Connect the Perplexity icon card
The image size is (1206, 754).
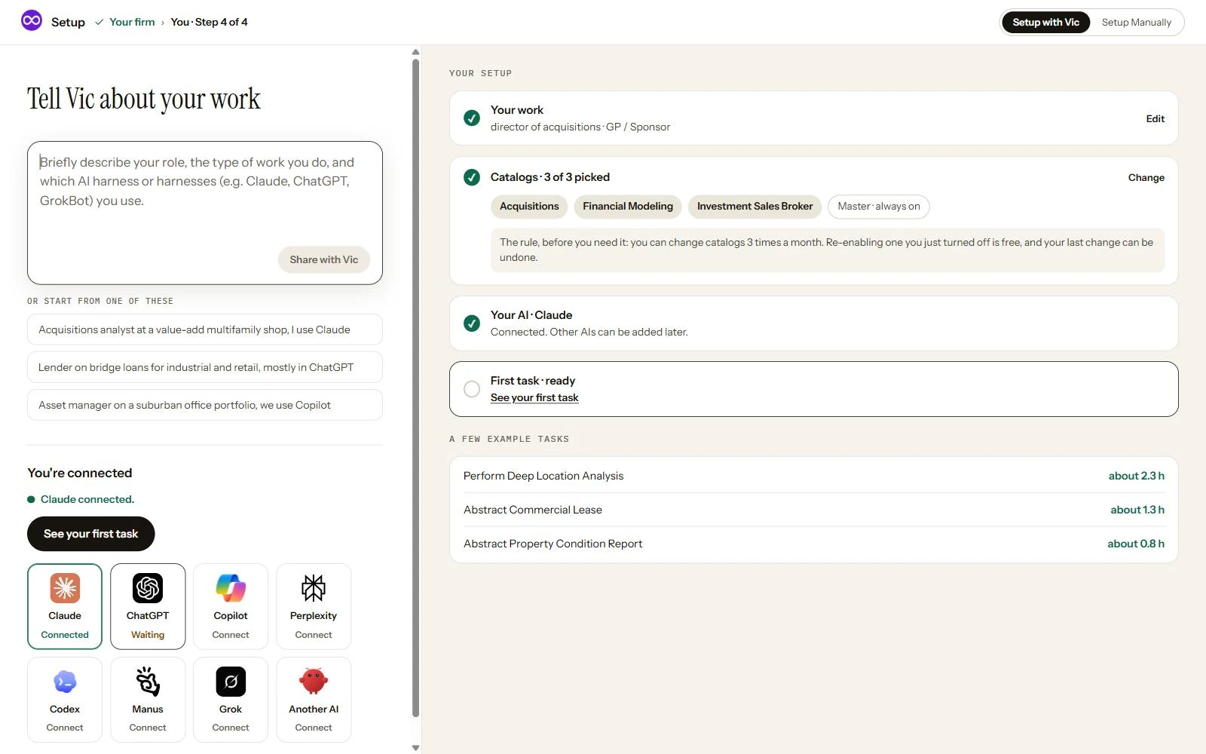(314, 606)
